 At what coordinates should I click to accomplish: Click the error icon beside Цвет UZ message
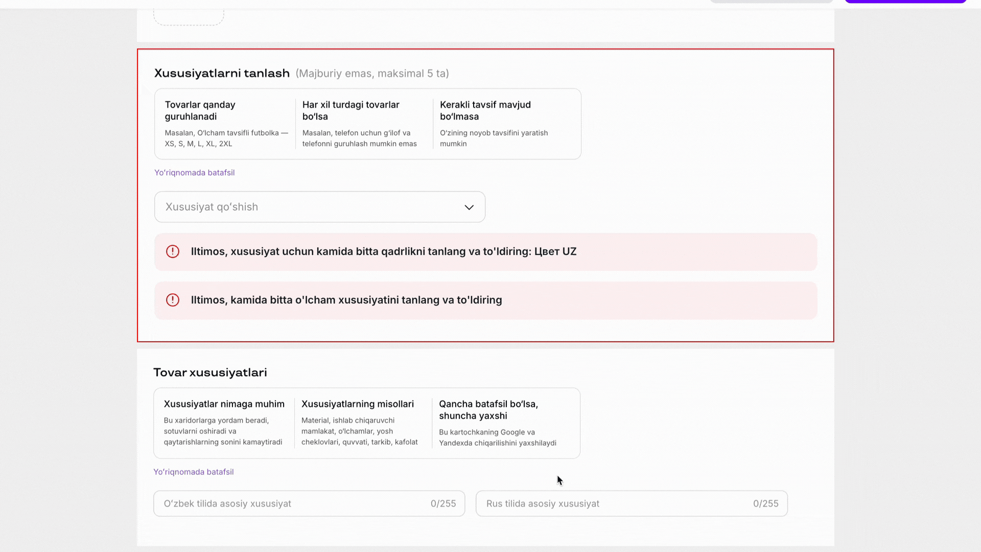pos(173,251)
